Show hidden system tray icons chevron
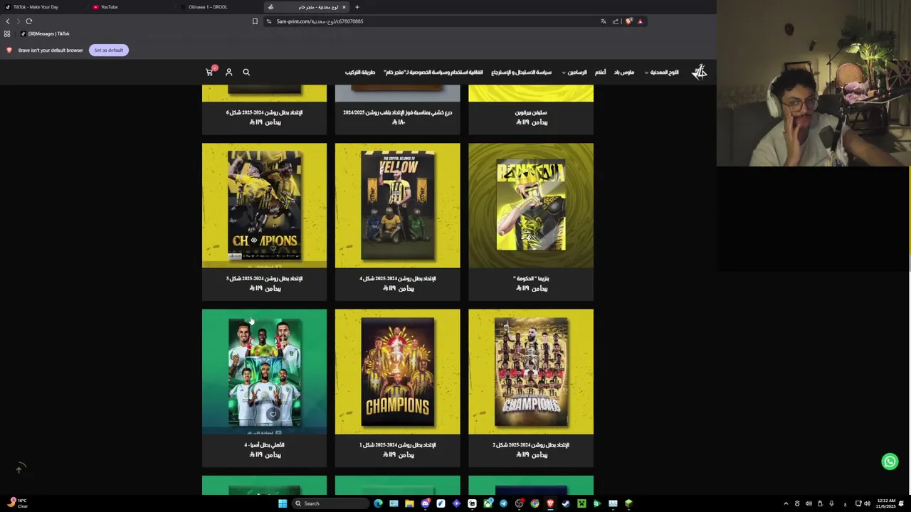The width and height of the screenshot is (911, 512). pyautogui.click(x=786, y=503)
